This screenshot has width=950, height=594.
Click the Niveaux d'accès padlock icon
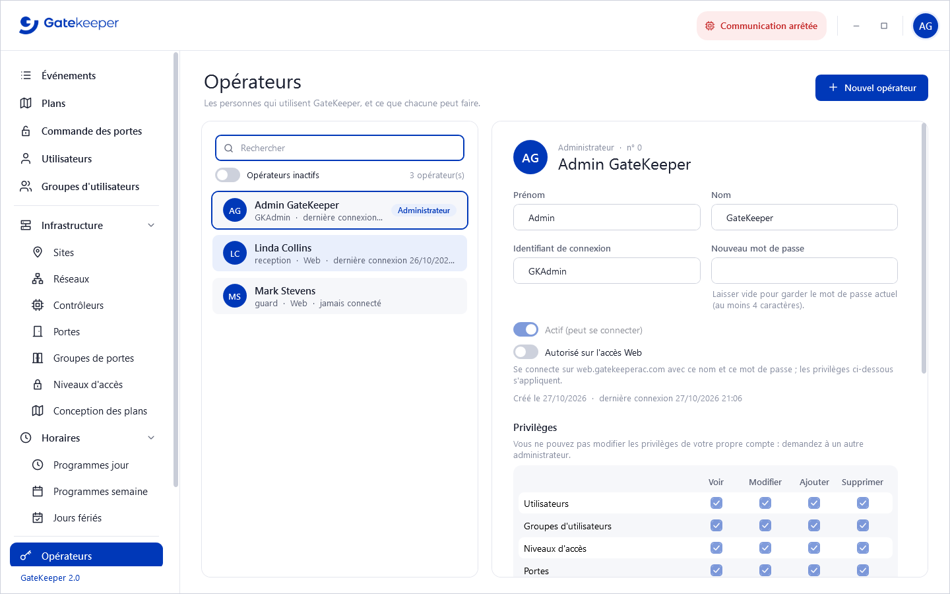[x=38, y=384]
